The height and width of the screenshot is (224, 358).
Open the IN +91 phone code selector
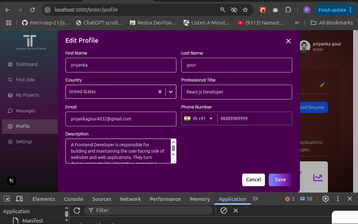(x=199, y=119)
